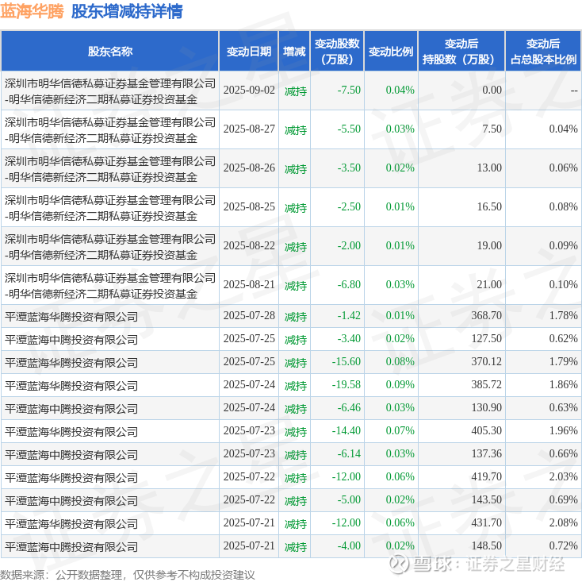
Task: Click the holding value 13.00
Action: point(489,168)
